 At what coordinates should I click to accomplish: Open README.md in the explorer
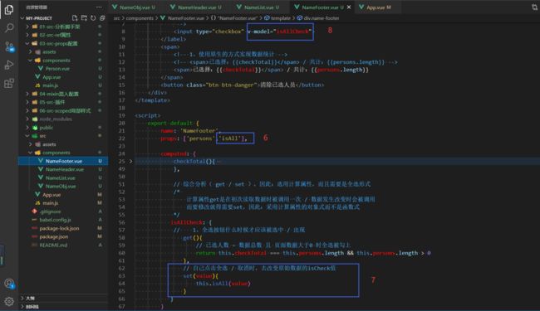click(x=64, y=245)
